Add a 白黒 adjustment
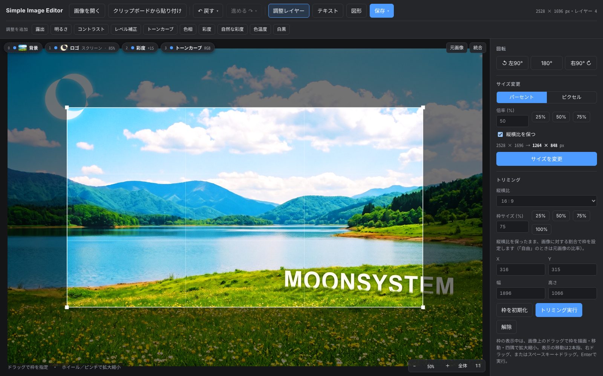Image resolution: width=603 pixels, height=376 pixels. coord(282,29)
